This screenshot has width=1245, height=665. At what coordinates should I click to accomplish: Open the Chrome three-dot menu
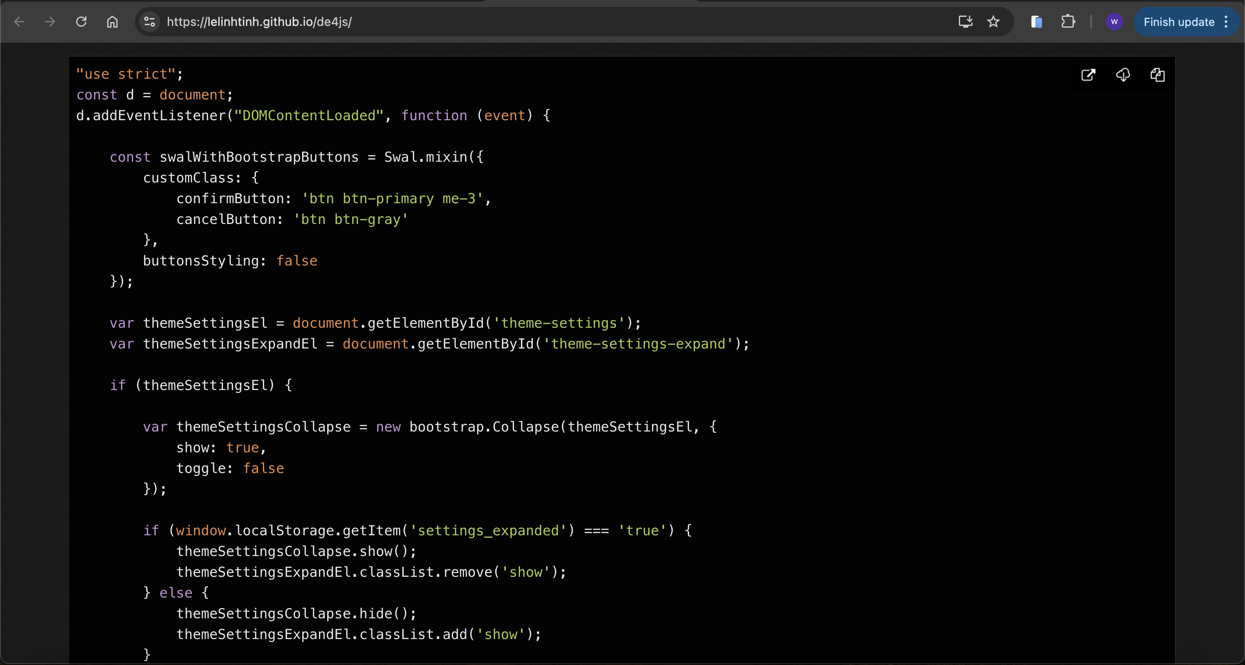click(x=1226, y=22)
